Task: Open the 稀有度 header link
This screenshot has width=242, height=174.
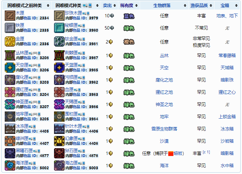Action: (126, 6)
